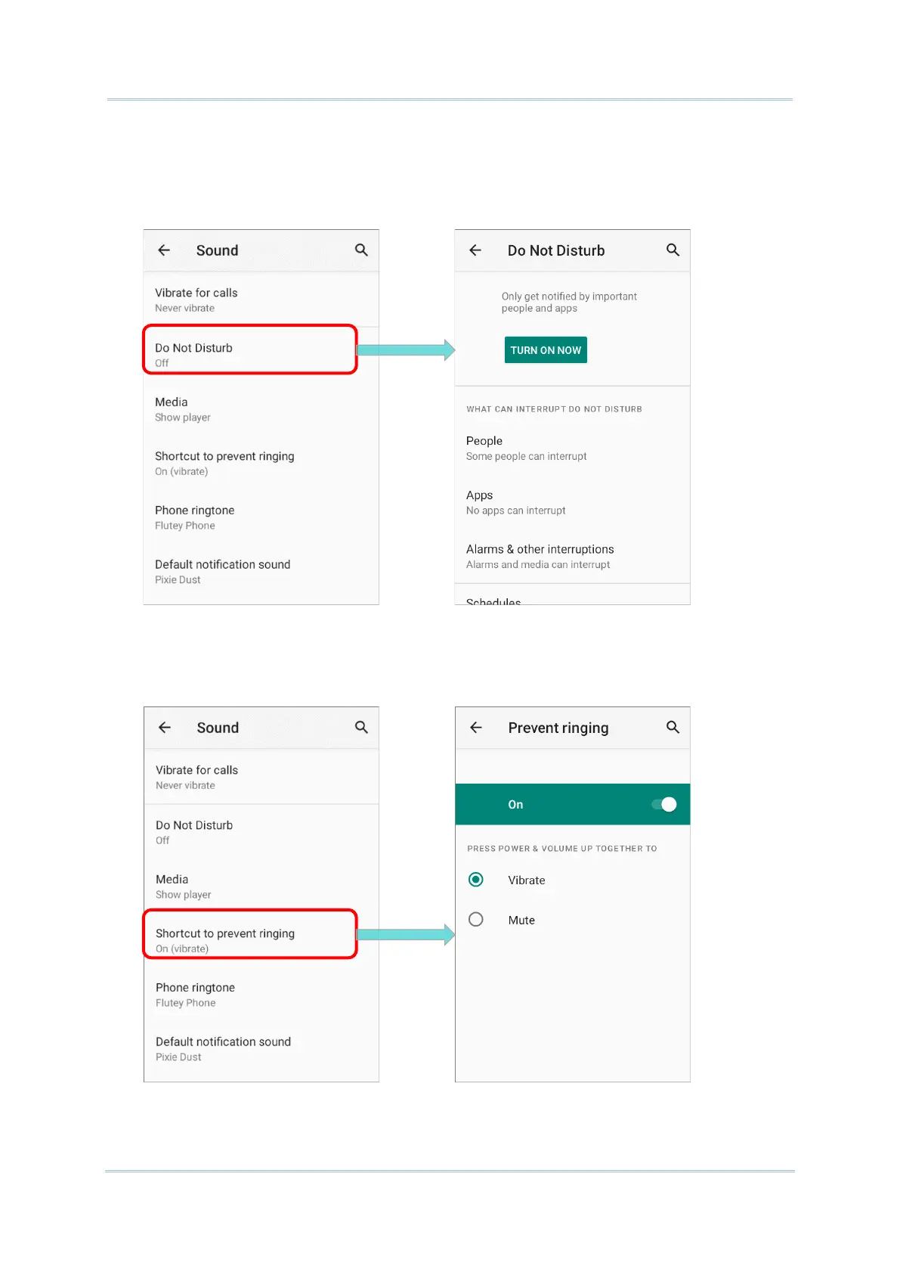Select the Mute radio option
The image size is (900, 1273).
476,920
